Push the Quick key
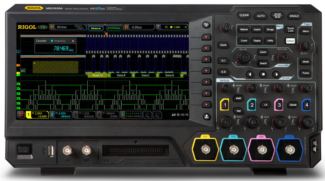325x181 pixels. point(223,45)
